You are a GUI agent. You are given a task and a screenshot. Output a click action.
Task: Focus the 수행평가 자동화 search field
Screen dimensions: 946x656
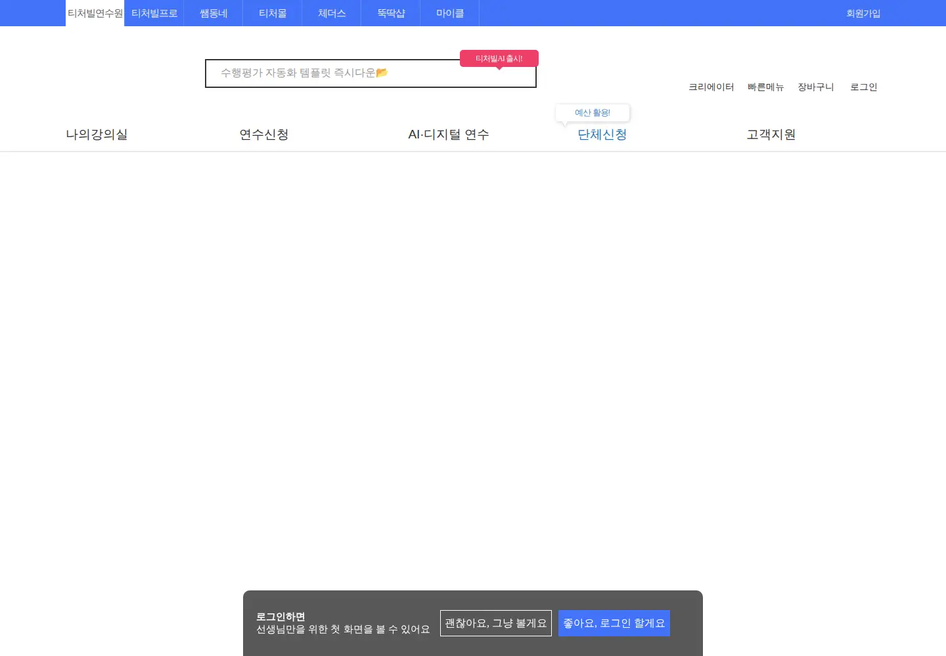(x=371, y=73)
